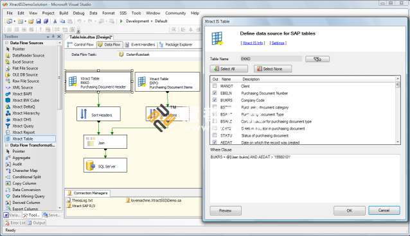
Task: Open the Xtract IS Info link
Action: coord(253,43)
